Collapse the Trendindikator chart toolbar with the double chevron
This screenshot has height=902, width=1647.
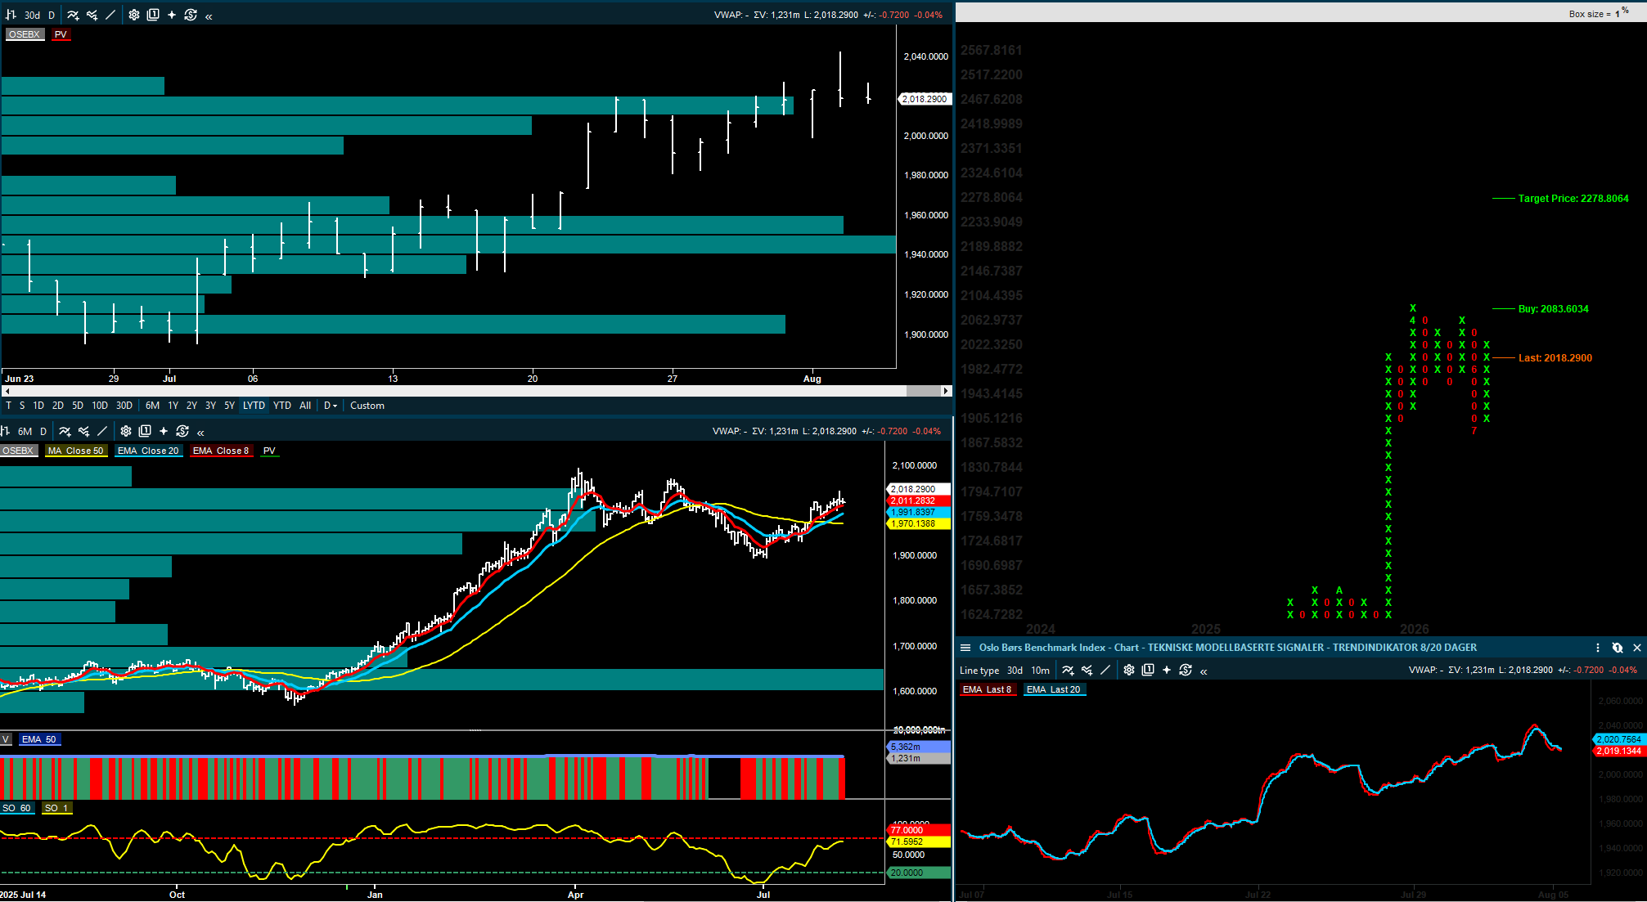[x=1204, y=671]
